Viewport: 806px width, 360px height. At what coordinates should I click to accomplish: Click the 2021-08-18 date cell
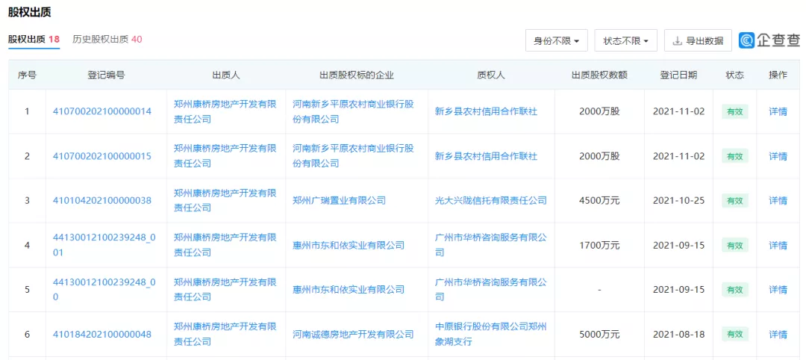(x=678, y=335)
